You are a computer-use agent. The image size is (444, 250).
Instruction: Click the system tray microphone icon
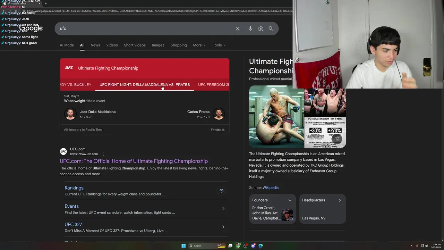417,246
